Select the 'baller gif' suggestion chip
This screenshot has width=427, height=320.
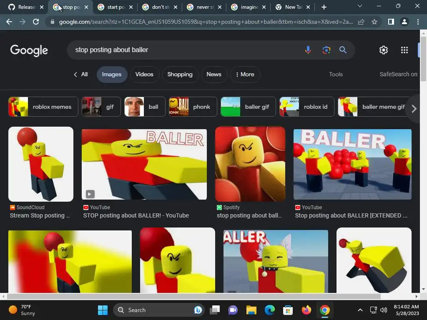tap(248, 107)
